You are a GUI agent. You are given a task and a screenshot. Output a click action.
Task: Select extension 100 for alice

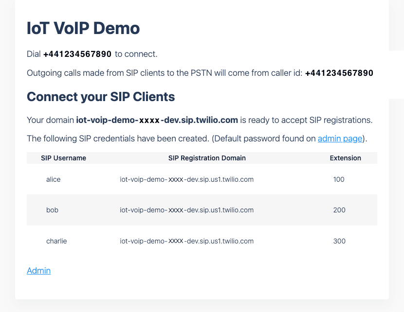pos(338,179)
